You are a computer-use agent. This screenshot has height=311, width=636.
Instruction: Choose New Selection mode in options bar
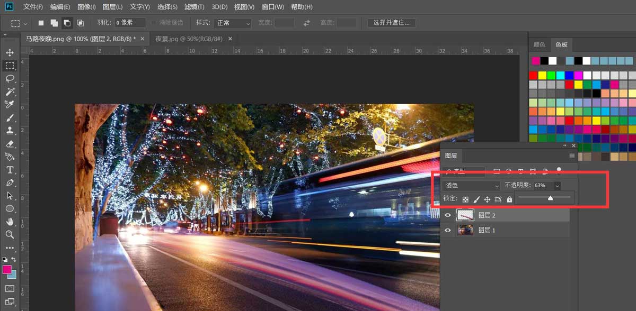[x=41, y=23]
